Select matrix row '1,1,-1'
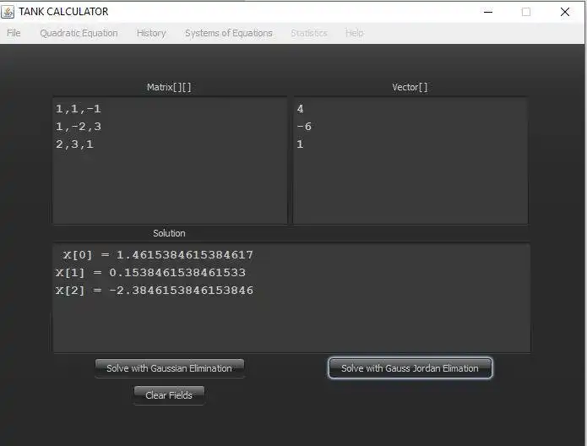The height and width of the screenshot is (446, 587). [79, 109]
